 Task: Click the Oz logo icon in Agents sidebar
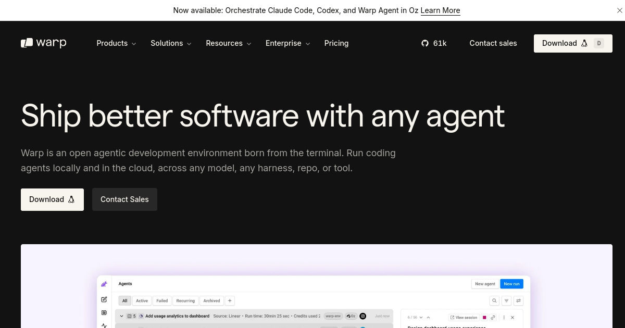pyautogui.click(x=104, y=284)
